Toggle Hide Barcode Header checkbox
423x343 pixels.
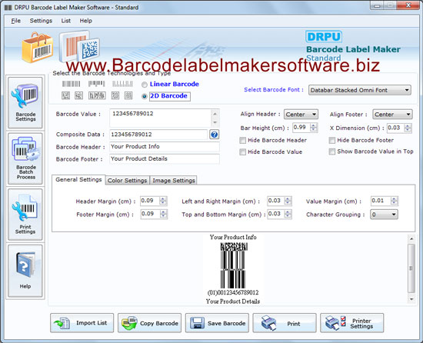tap(243, 140)
